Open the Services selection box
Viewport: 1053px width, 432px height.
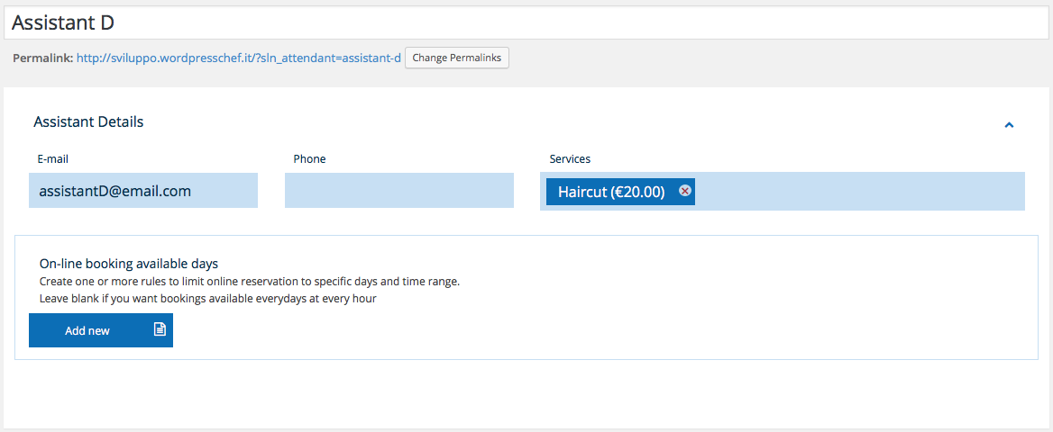[856, 191]
